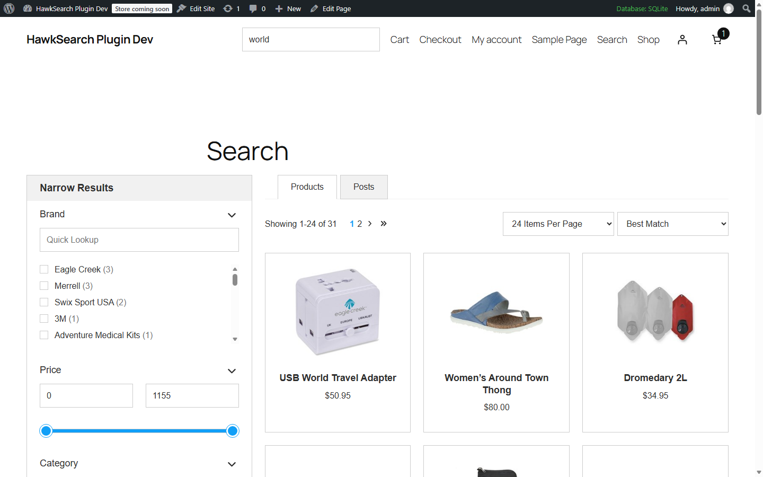763x477 pixels.
Task: Open USB World Travel Adapter title link
Action: (x=338, y=378)
